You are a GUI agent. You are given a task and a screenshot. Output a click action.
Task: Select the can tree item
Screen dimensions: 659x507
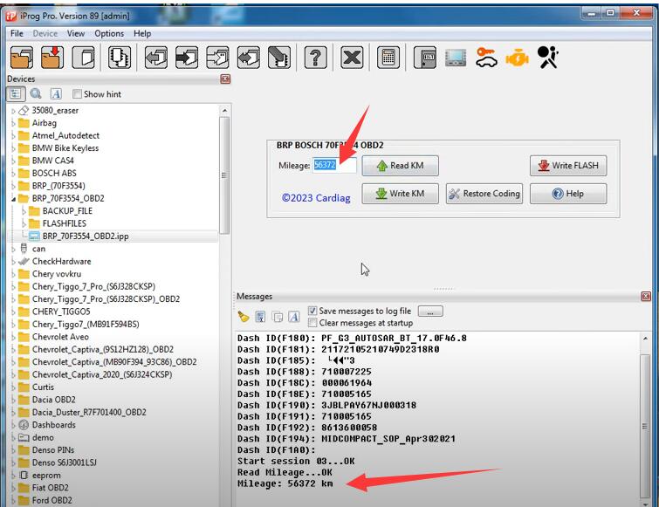click(x=38, y=249)
